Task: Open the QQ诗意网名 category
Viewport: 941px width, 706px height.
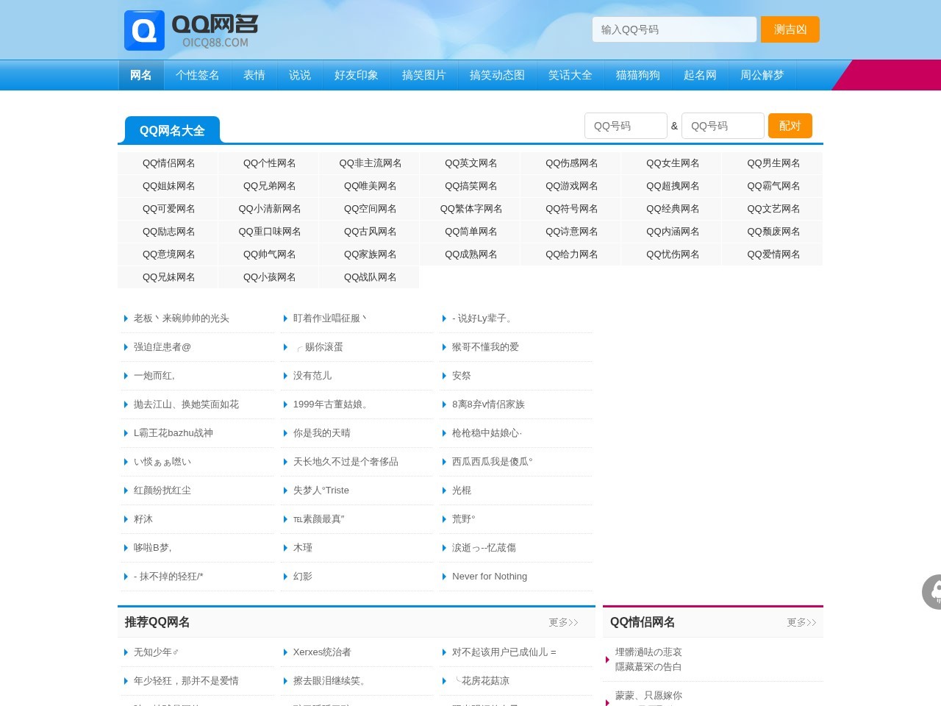Action: (572, 232)
